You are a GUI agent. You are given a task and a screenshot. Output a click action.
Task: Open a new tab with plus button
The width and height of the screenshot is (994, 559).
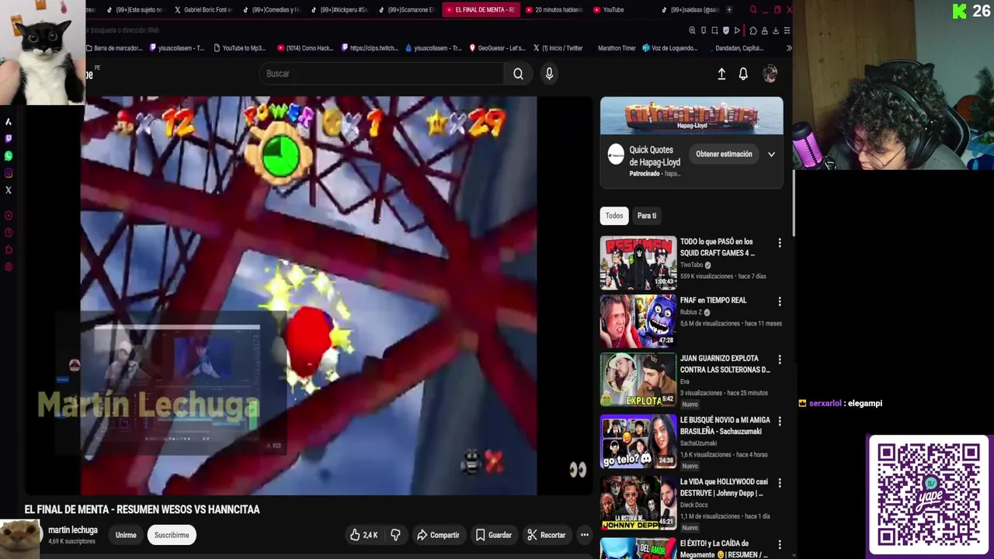[x=729, y=10]
